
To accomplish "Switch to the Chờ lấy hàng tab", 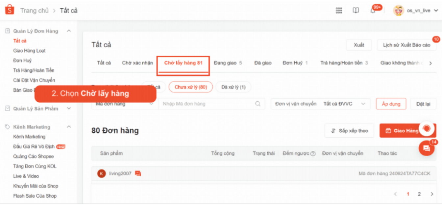I will tap(183, 63).
